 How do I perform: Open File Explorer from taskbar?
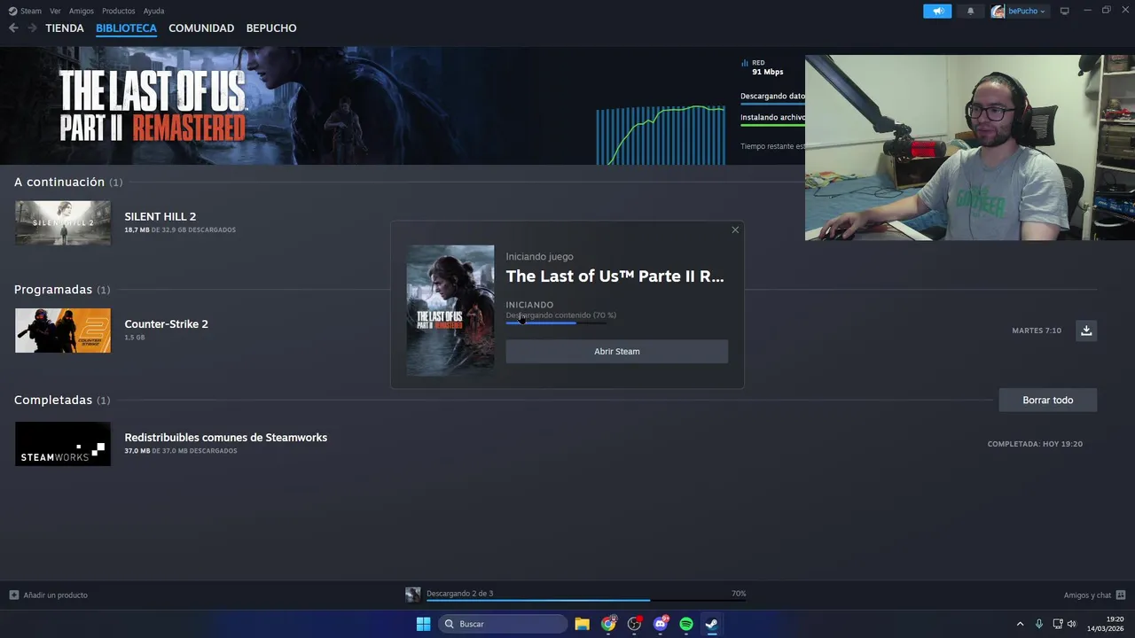tap(582, 624)
